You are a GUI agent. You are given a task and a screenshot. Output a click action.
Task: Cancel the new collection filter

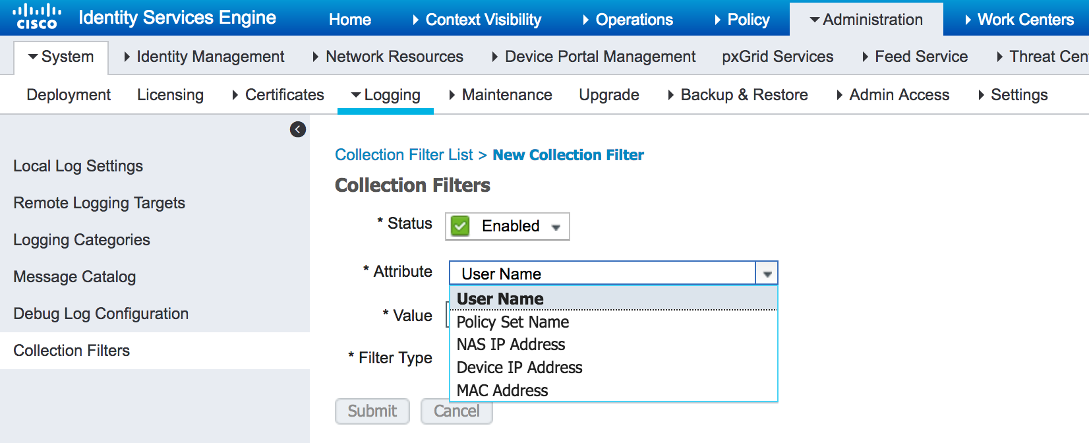[x=456, y=411]
